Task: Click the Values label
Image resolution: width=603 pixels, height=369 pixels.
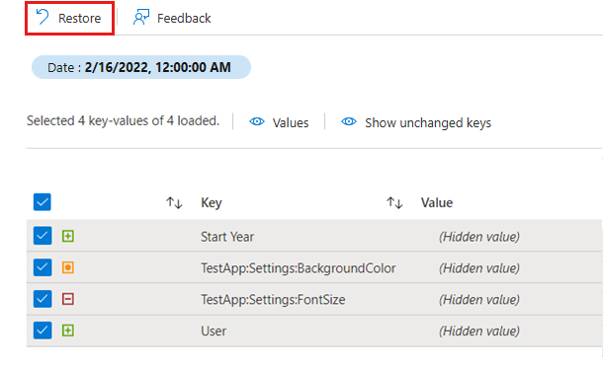Action: point(291,123)
